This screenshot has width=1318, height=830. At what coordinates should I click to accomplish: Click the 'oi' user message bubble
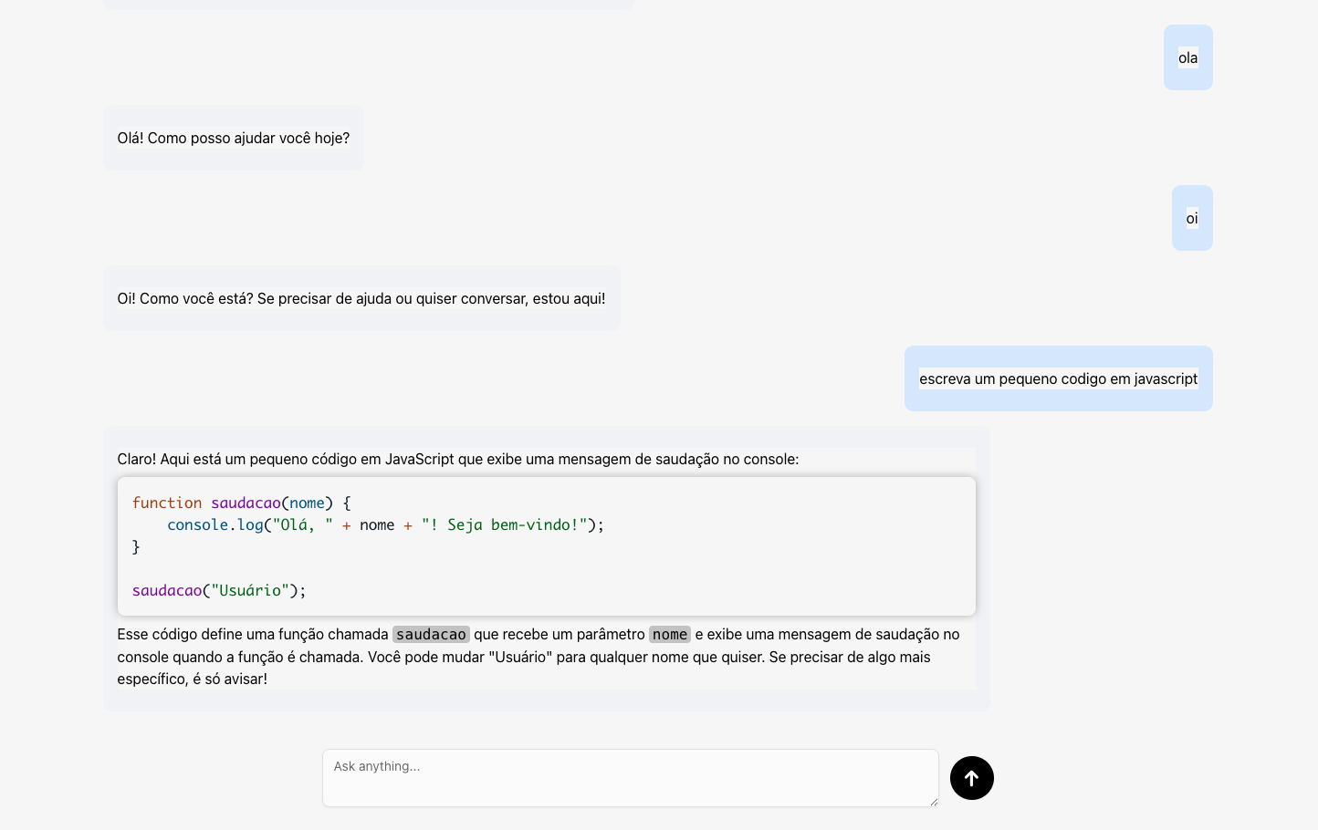tap(1192, 218)
